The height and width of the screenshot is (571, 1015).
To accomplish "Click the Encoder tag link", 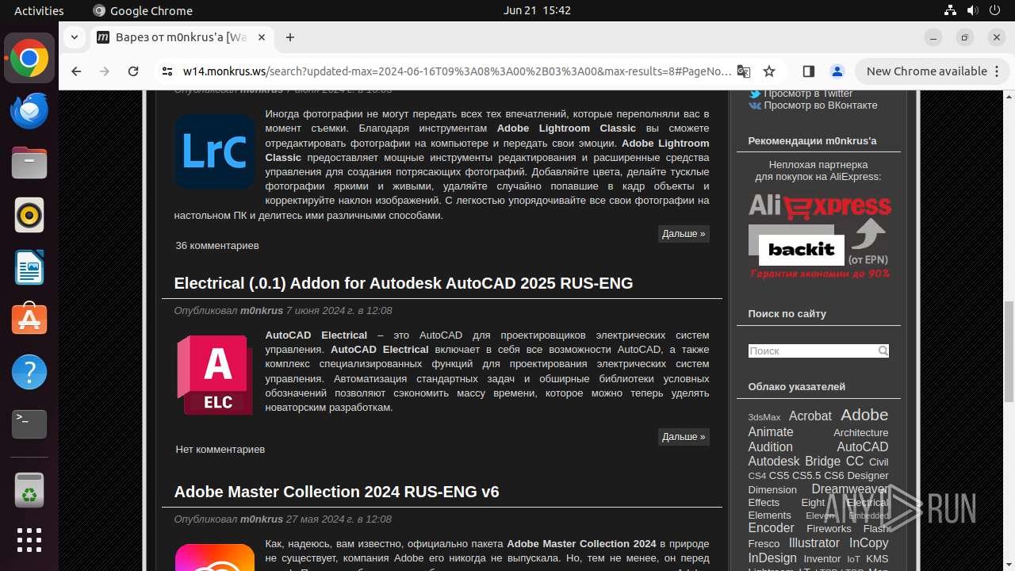I will (x=772, y=528).
